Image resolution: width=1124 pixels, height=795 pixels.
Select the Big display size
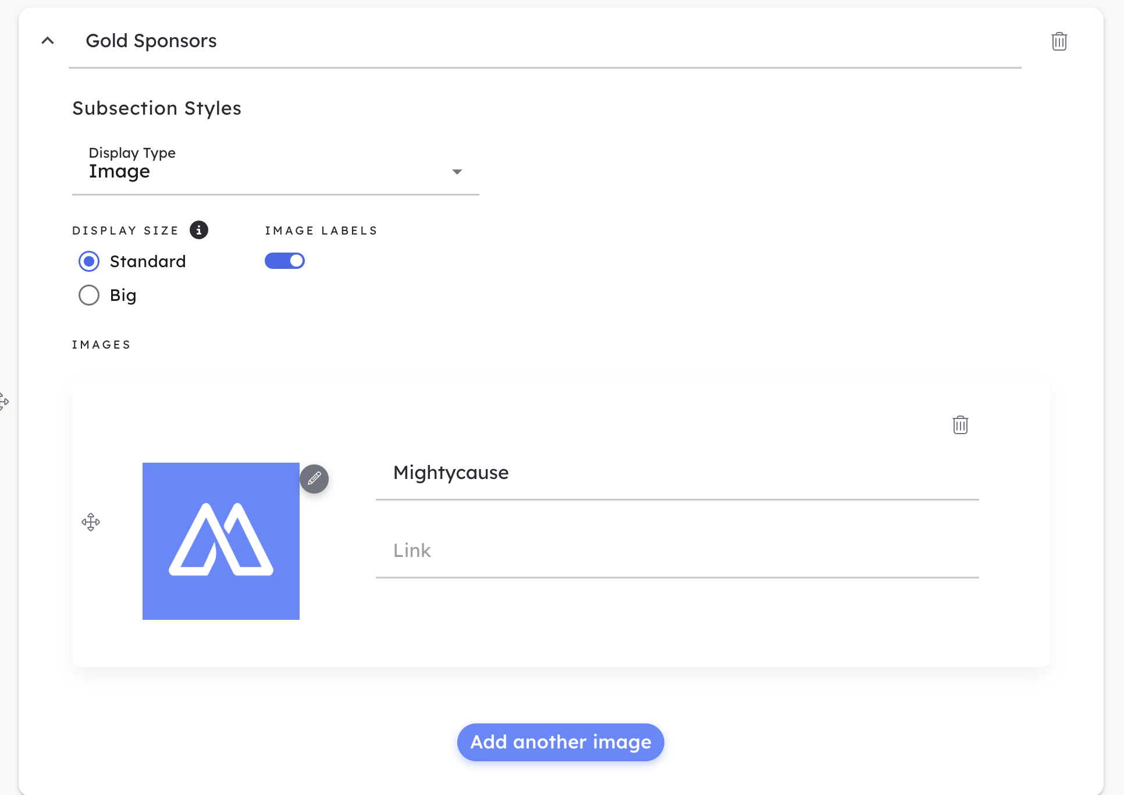89,295
